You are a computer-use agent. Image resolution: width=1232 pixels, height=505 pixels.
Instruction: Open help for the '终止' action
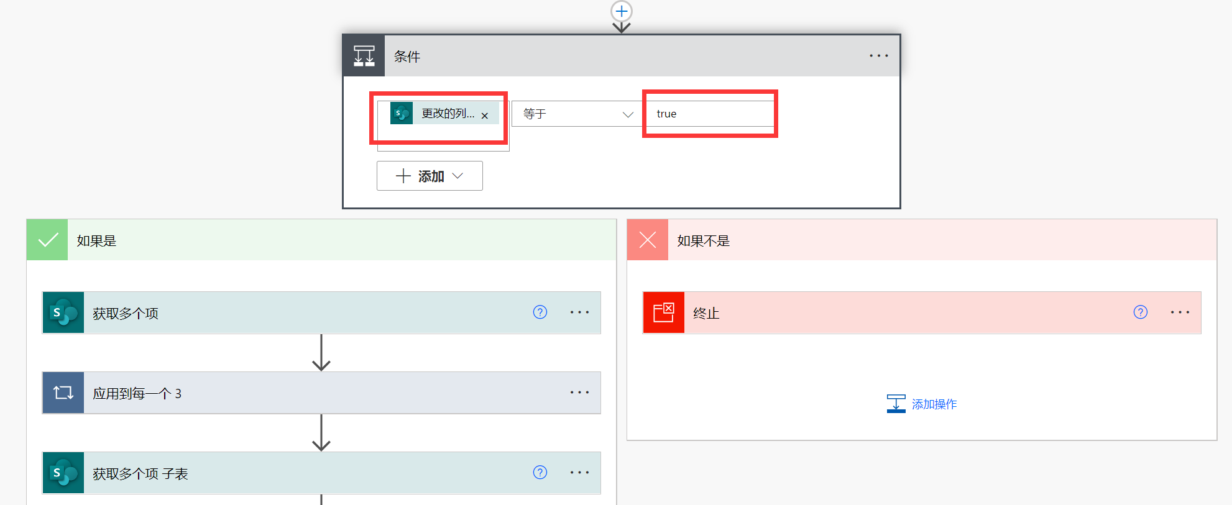[1141, 312]
